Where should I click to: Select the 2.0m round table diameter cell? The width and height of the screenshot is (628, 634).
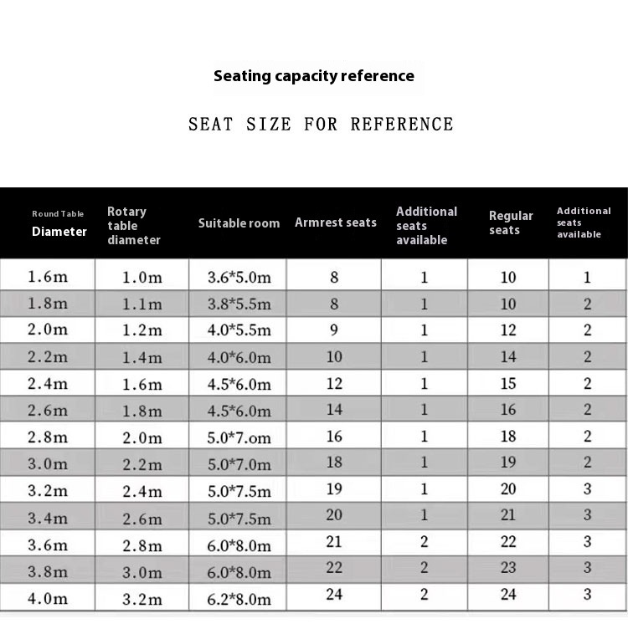(x=48, y=330)
